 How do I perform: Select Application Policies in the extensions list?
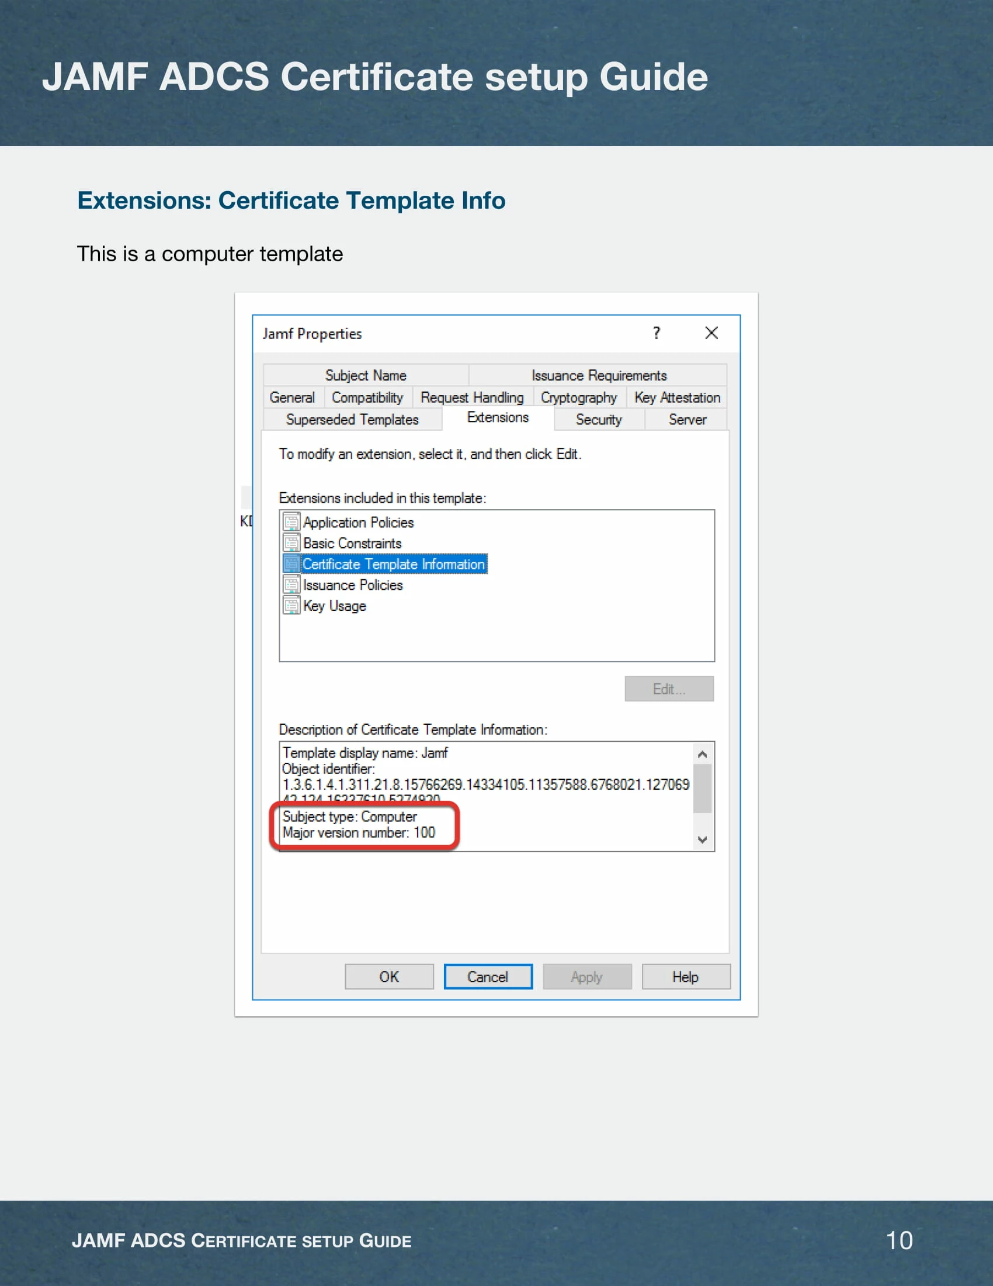click(358, 522)
